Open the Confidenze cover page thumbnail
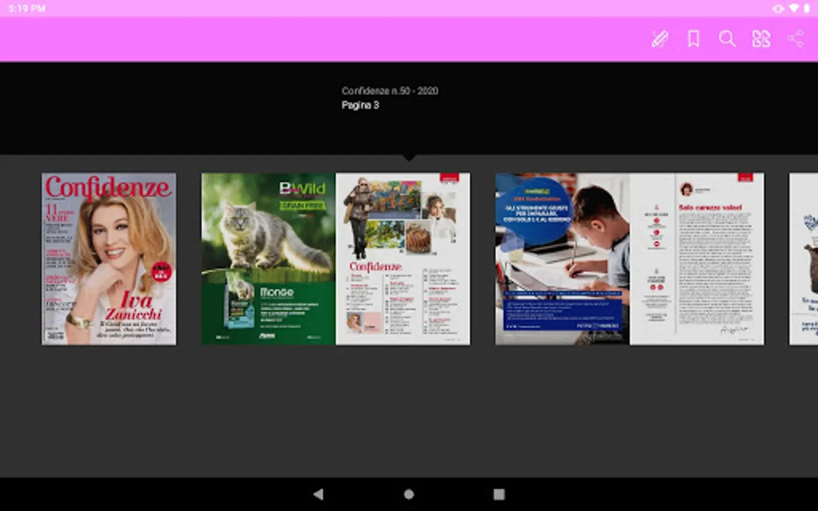818x511 pixels. click(x=108, y=259)
